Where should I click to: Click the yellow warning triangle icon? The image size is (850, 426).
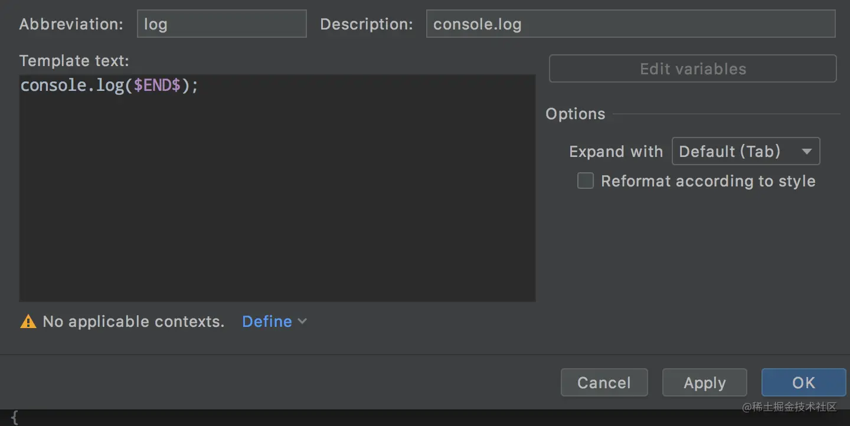pyautogui.click(x=28, y=322)
